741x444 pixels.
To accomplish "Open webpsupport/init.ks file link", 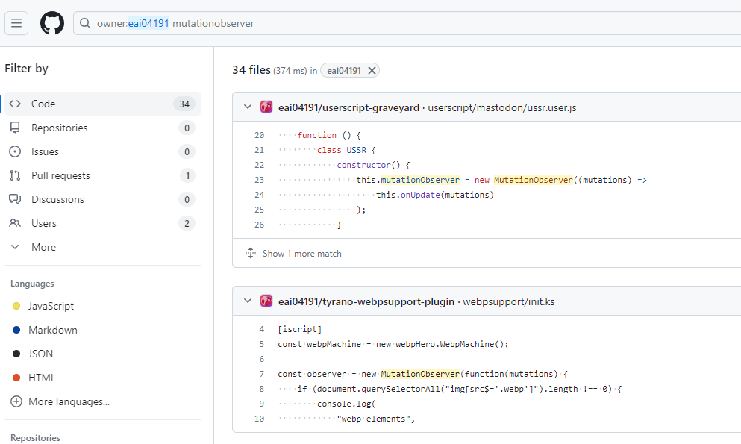I will point(508,301).
